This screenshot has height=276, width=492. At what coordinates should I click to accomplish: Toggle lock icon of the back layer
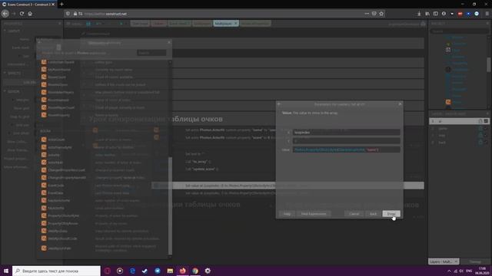tap(480, 143)
